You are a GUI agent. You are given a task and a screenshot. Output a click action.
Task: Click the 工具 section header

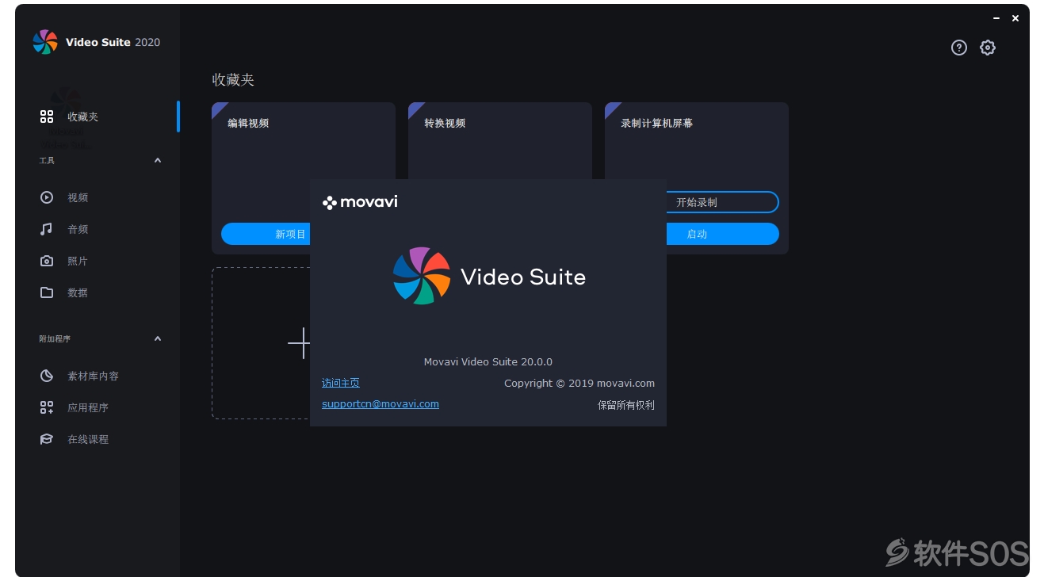(x=47, y=161)
